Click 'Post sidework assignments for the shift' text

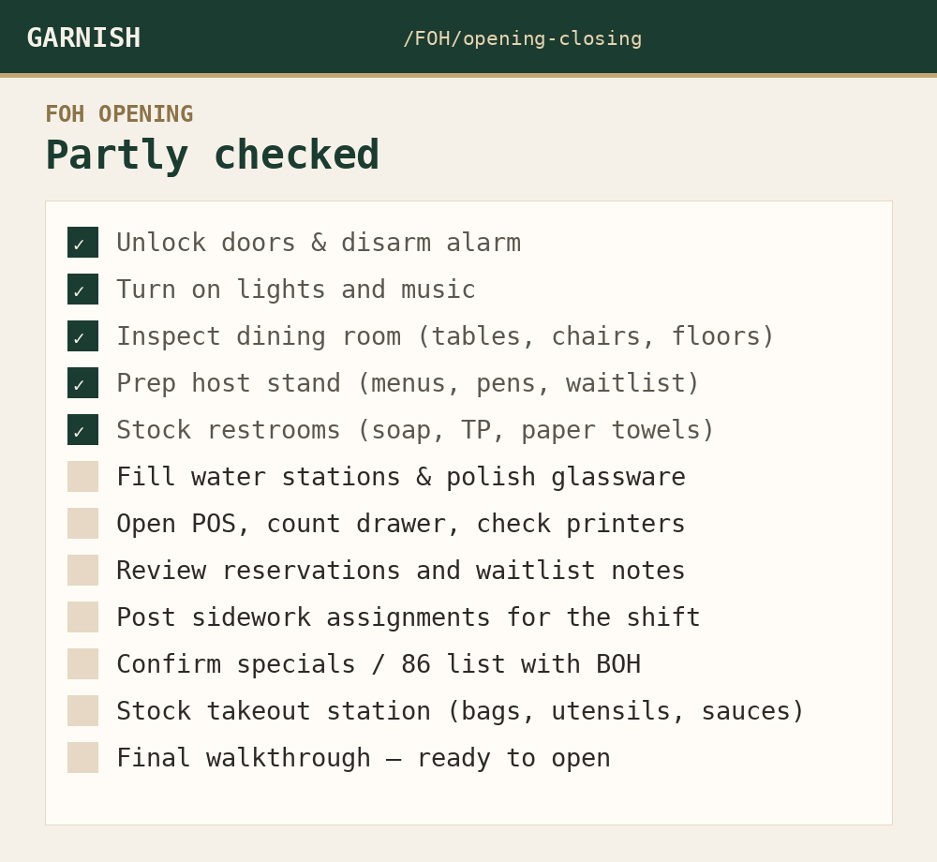pos(409,617)
